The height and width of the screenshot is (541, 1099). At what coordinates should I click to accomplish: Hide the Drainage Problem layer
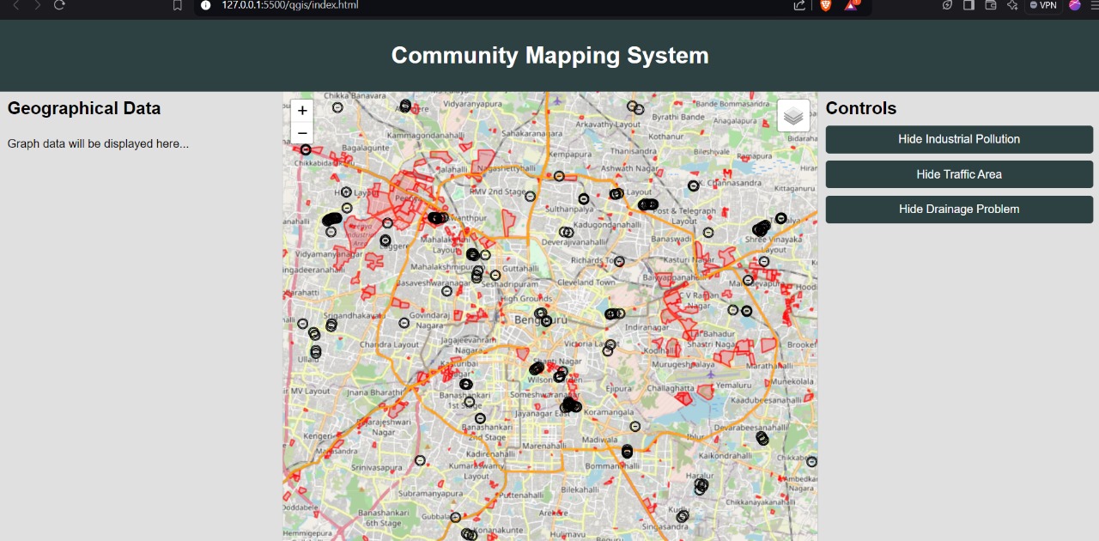point(959,210)
